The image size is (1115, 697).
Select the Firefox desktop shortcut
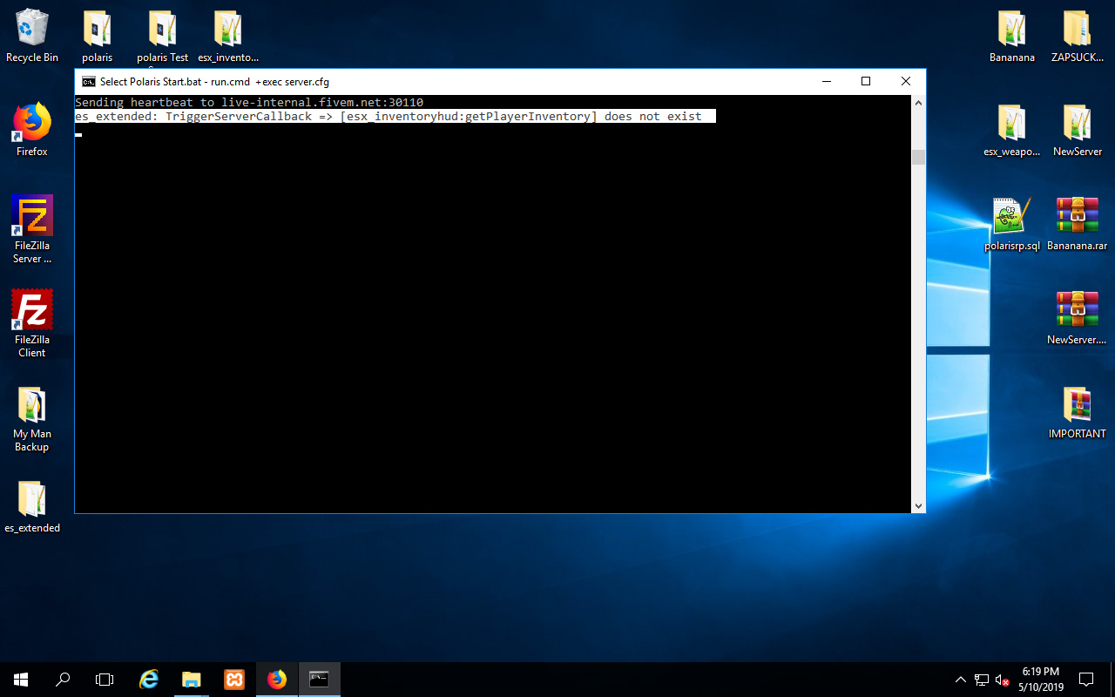pos(32,130)
